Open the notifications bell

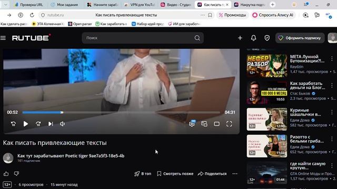pos(253,38)
